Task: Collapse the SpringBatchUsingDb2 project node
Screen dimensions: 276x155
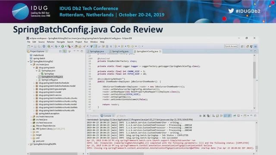Action: coord(28,62)
